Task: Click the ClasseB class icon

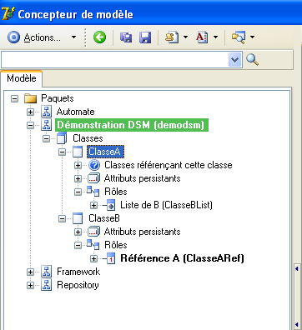Action: click(78, 218)
